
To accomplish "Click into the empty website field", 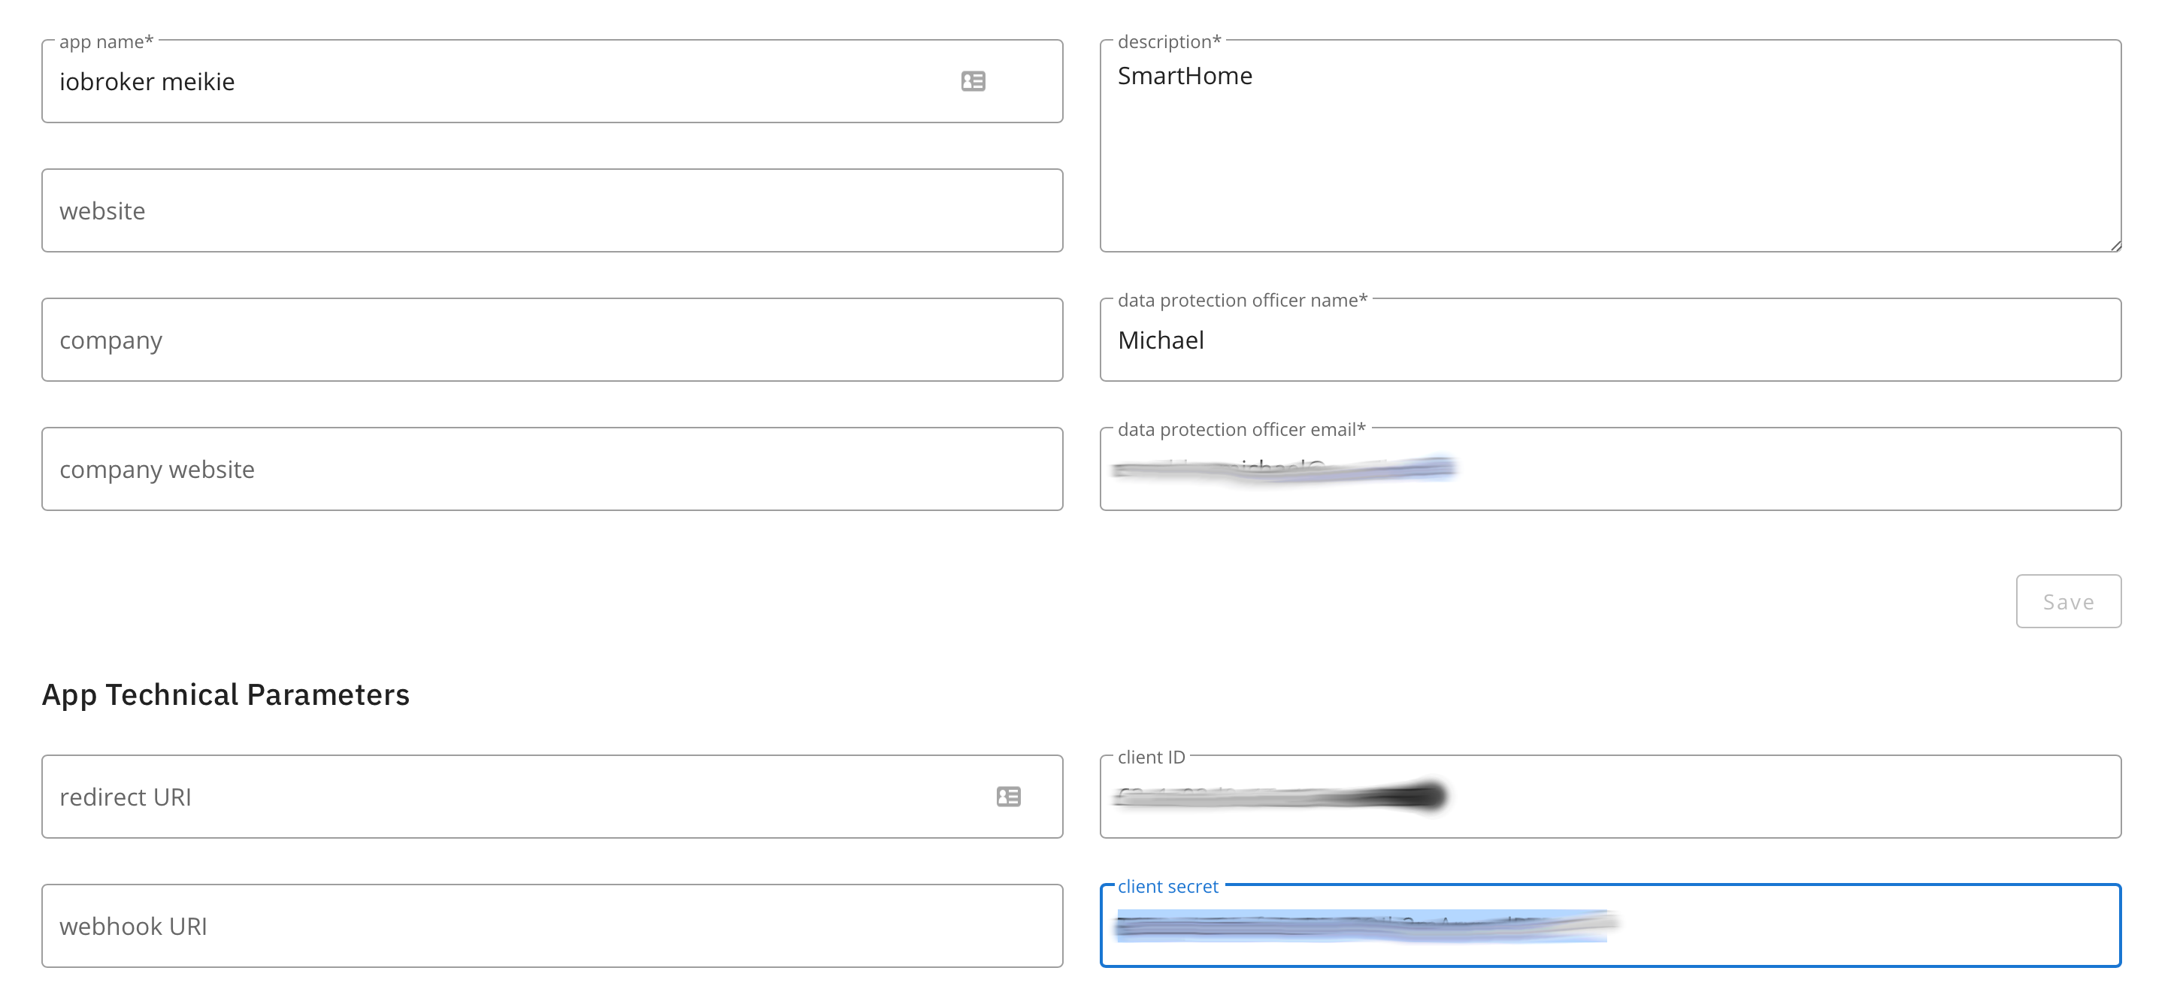I will (552, 211).
